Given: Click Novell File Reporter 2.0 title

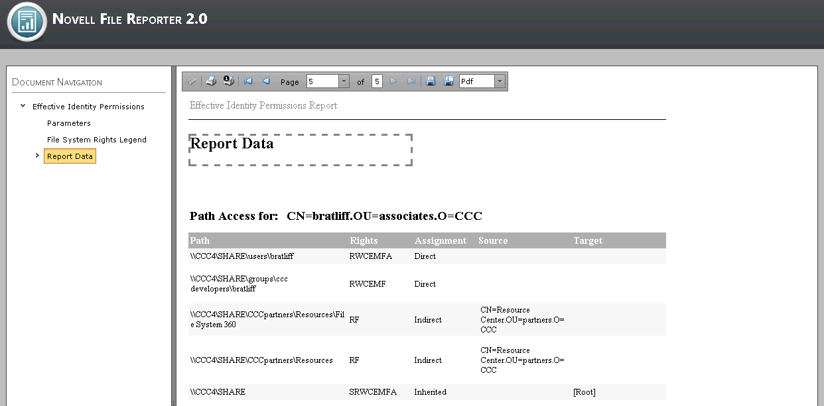Looking at the screenshot, I should 130,19.
